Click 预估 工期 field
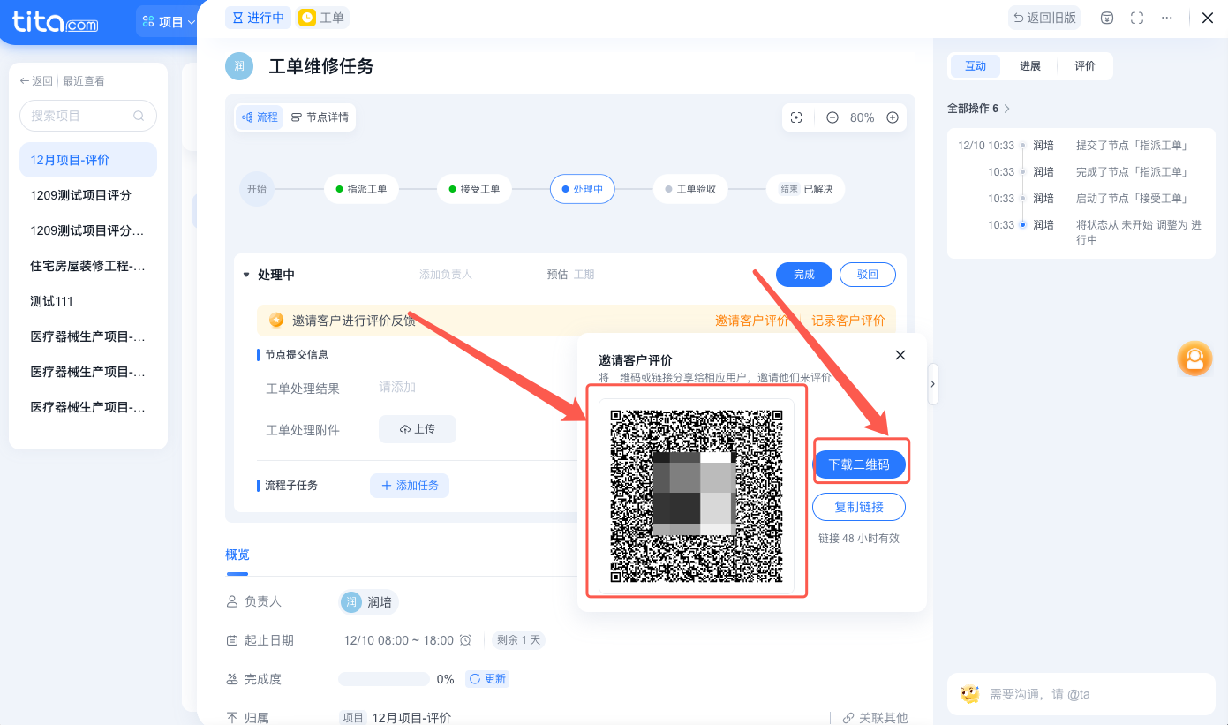 (570, 275)
